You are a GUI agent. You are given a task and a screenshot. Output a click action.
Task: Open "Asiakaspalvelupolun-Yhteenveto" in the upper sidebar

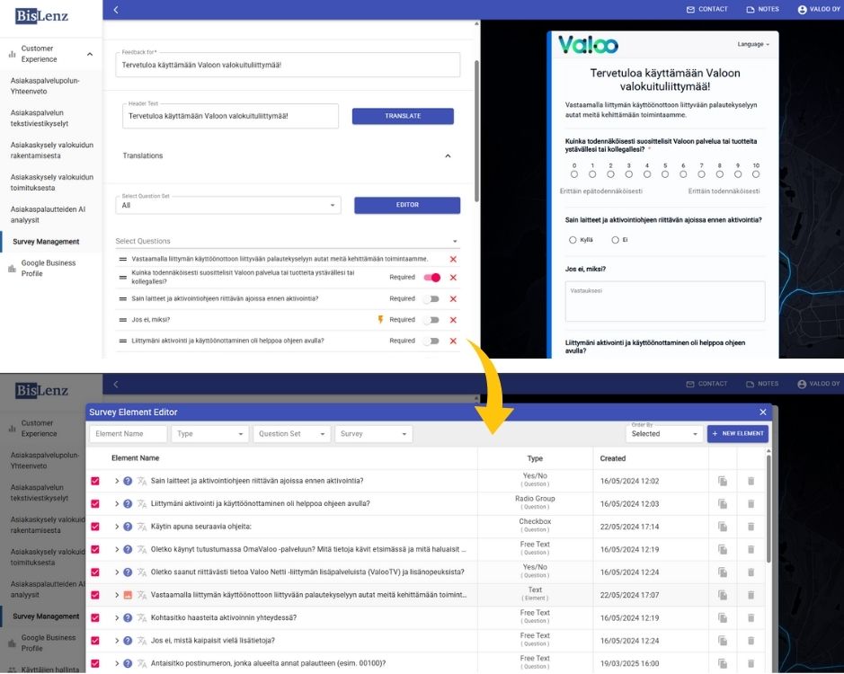[x=45, y=86]
